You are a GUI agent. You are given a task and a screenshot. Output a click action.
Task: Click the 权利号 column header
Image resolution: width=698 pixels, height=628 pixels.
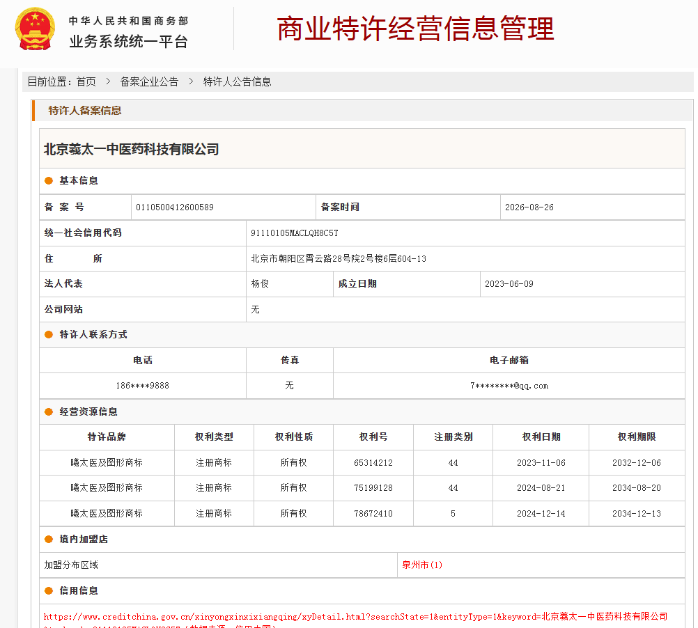373,437
